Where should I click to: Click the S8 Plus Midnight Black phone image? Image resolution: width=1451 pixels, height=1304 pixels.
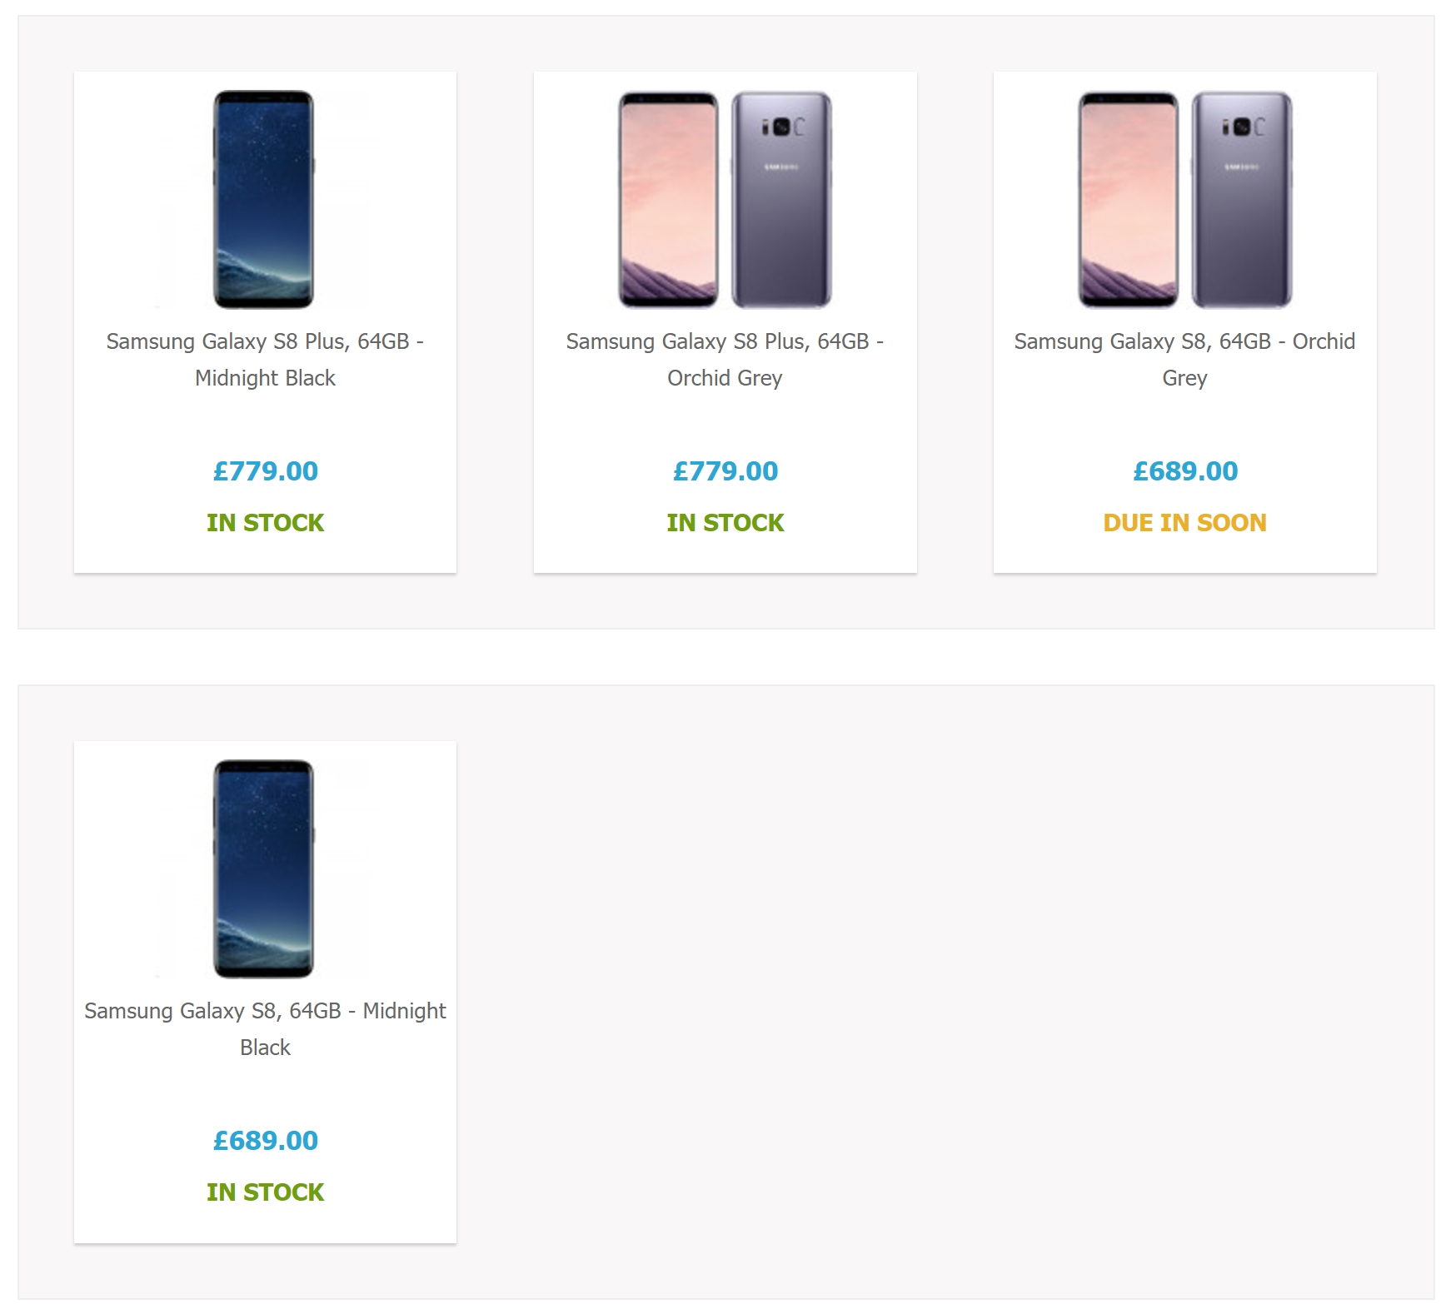coord(264,200)
